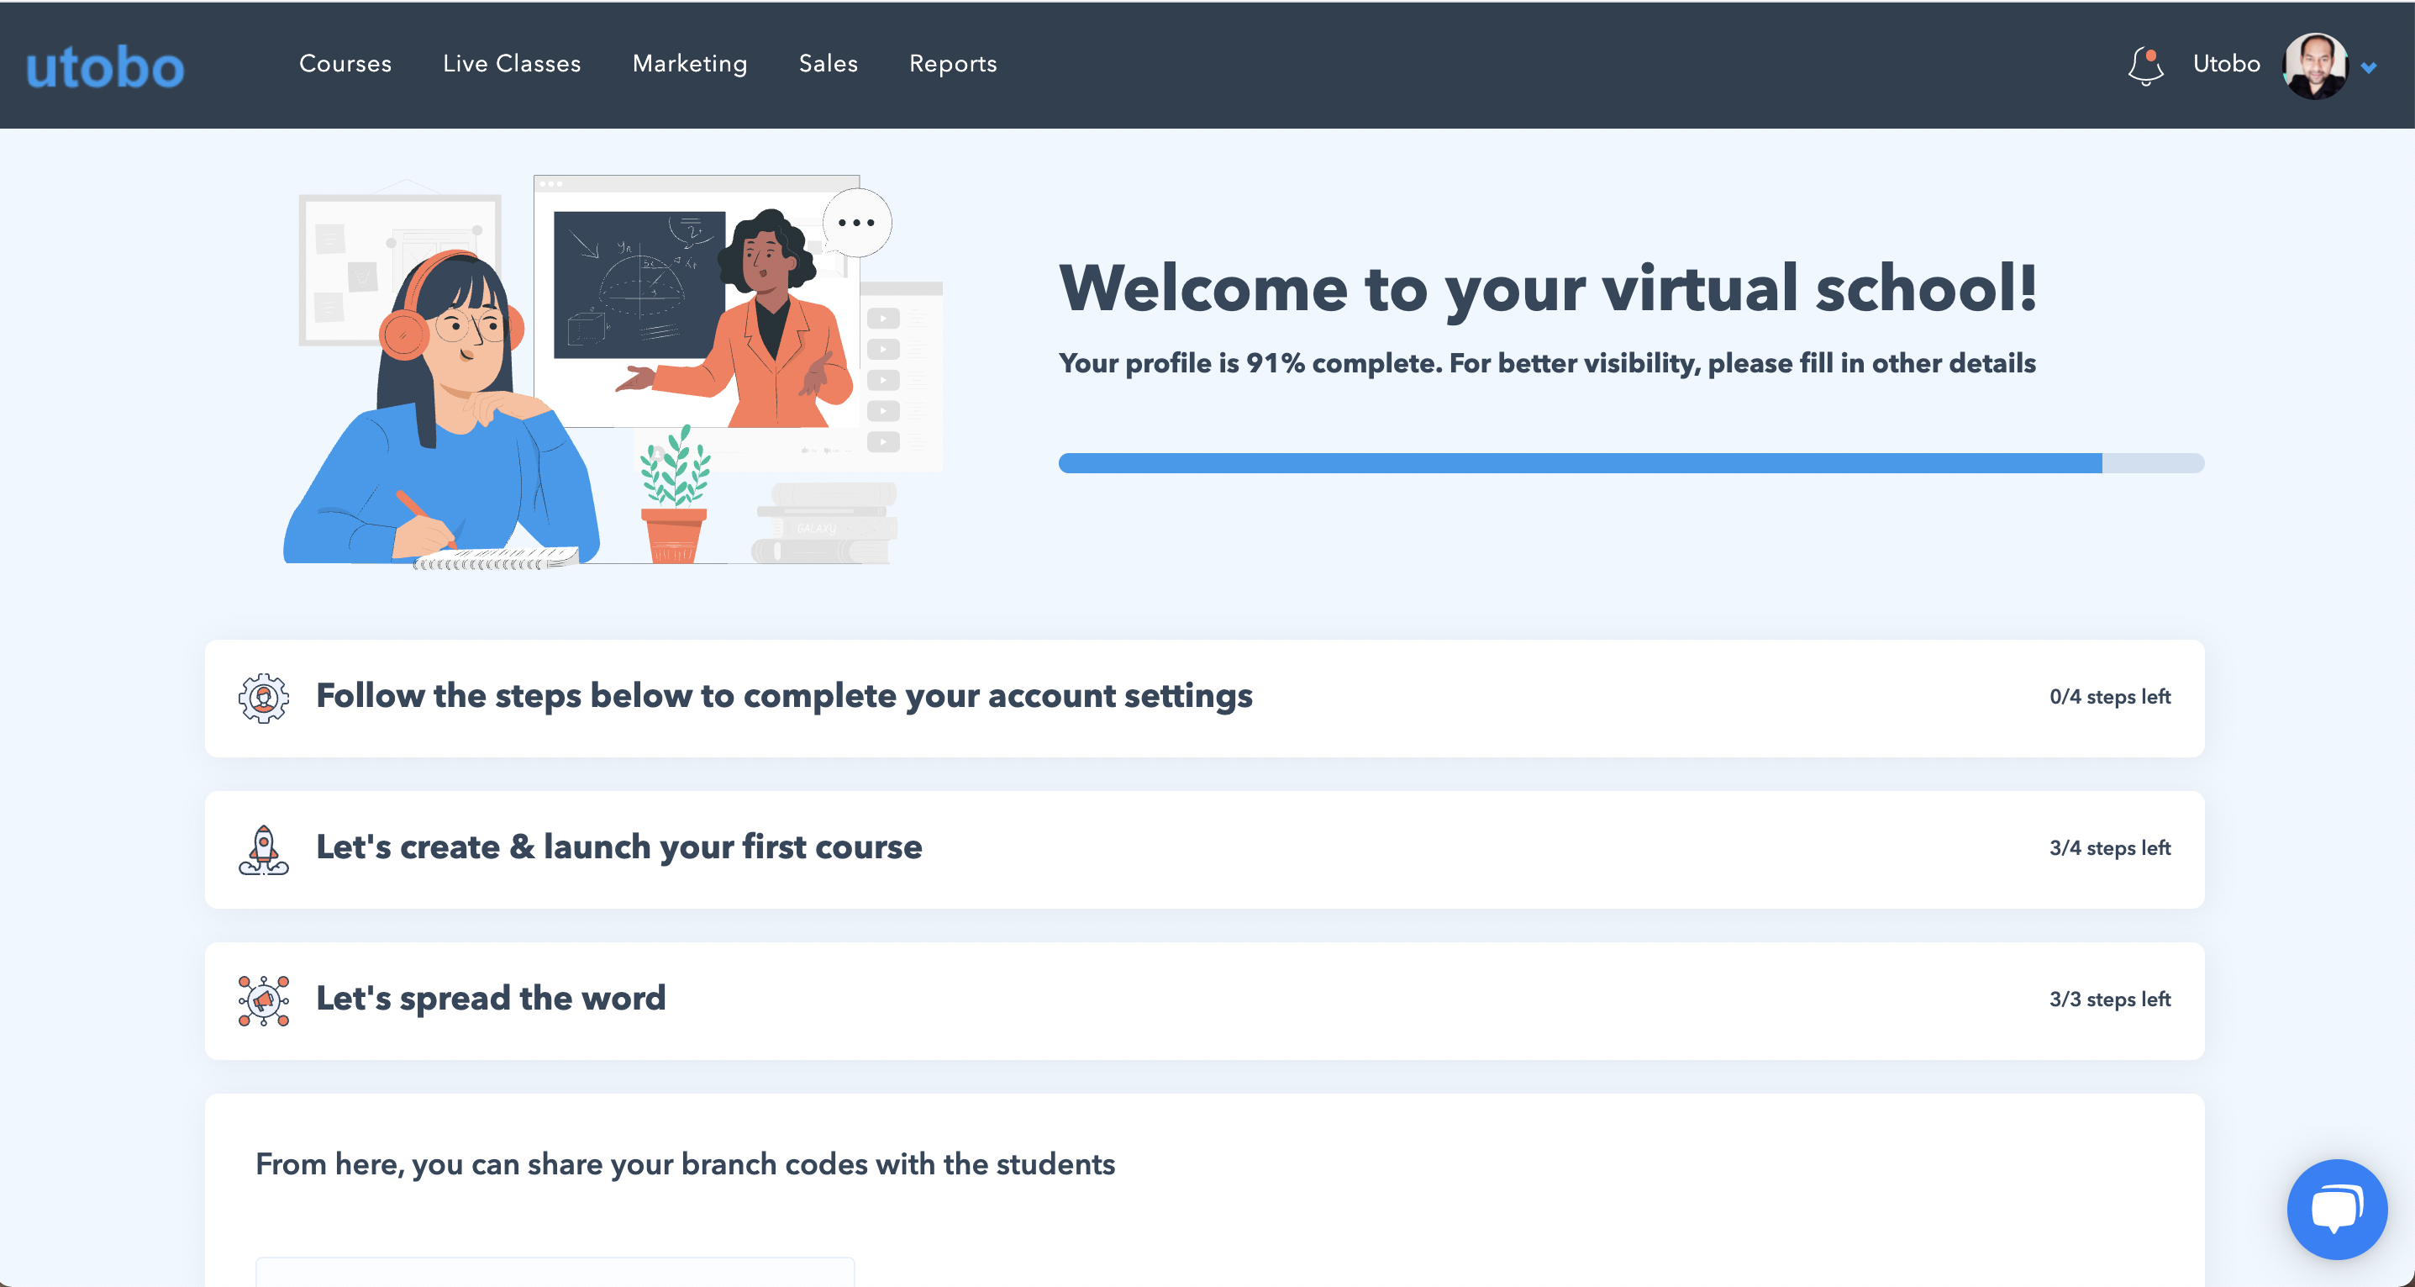Click the account settings gear icon
This screenshot has height=1287, width=2415.
(x=264, y=698)
